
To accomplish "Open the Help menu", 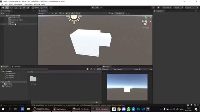I will pos(43,4).
